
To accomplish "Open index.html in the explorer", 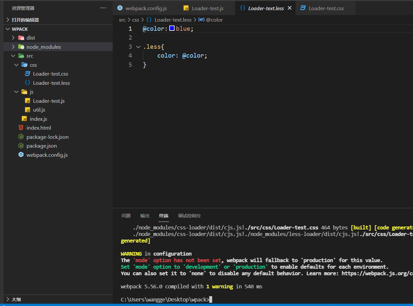I will [x=39, y=128].
